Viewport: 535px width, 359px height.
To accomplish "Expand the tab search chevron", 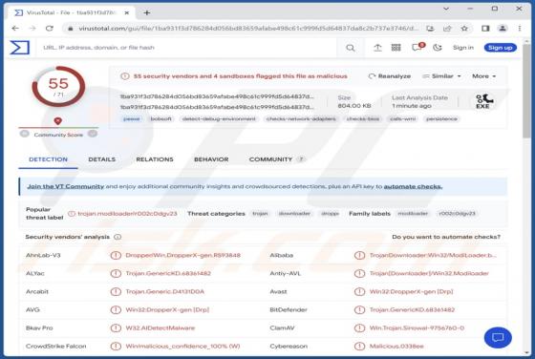I will click(x=446, y=9).
